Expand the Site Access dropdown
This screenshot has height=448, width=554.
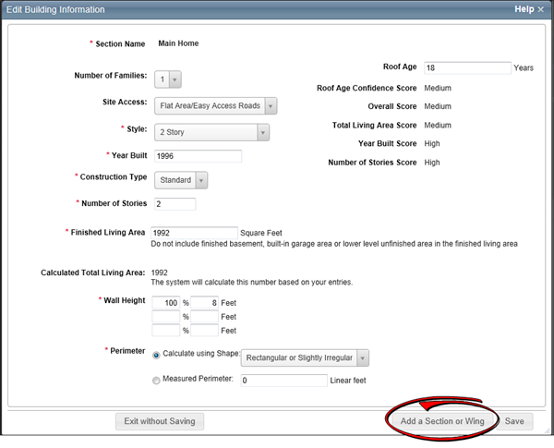[216, 106]
